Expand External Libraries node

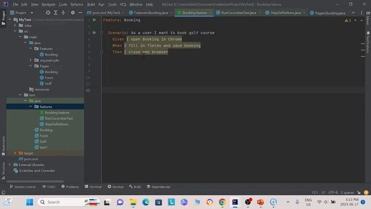tap(10, 164)
